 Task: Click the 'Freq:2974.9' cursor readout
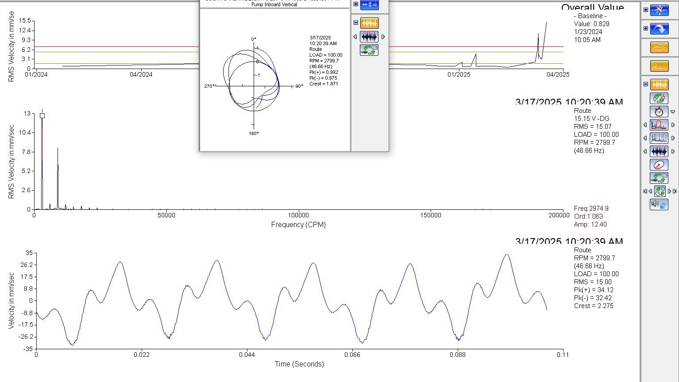pyautogui.click(x=591, y=208)
